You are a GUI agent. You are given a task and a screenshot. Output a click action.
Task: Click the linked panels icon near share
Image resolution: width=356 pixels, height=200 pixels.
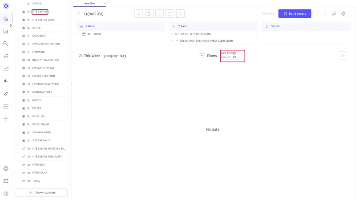334,14
